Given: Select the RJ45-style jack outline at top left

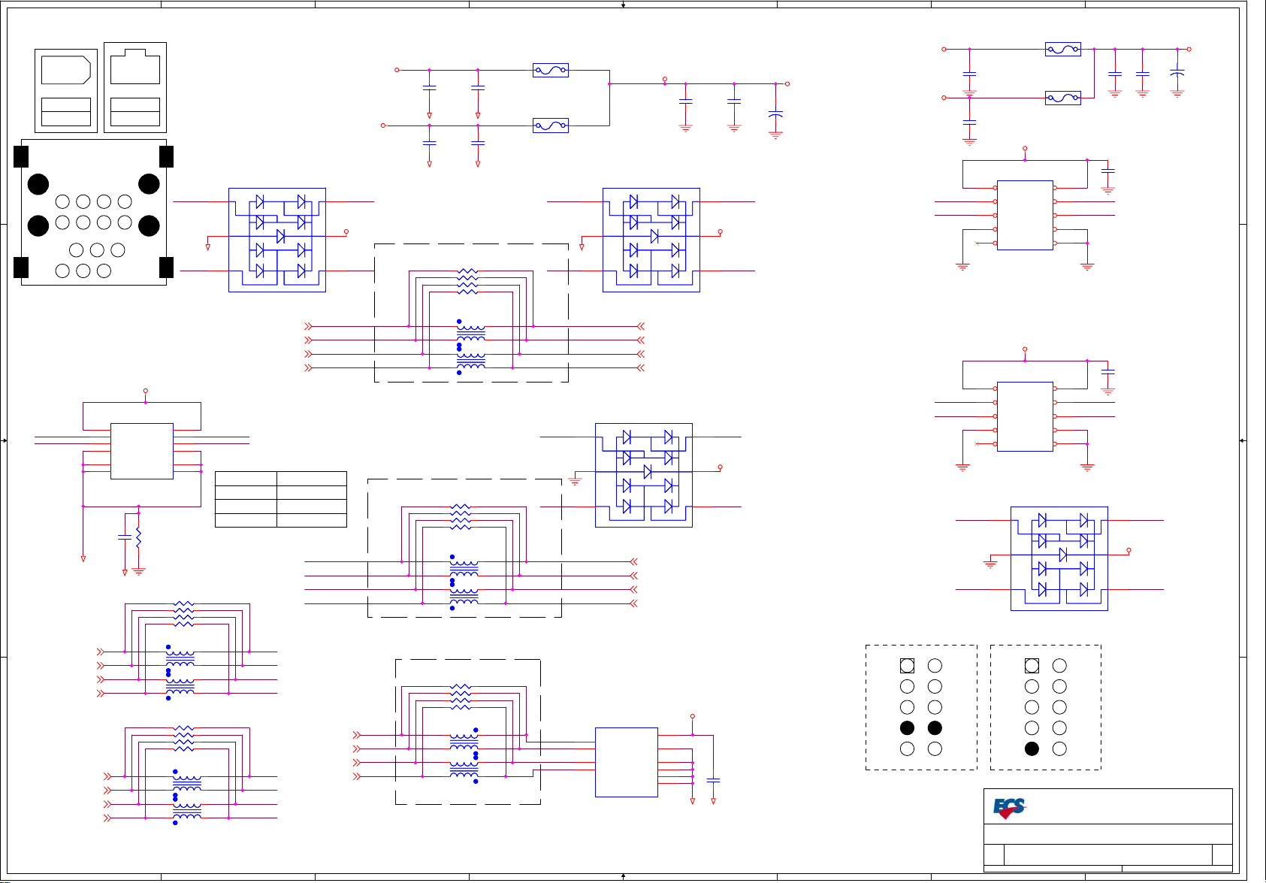Looking at the screenshot, I should [x=135, y=66].
